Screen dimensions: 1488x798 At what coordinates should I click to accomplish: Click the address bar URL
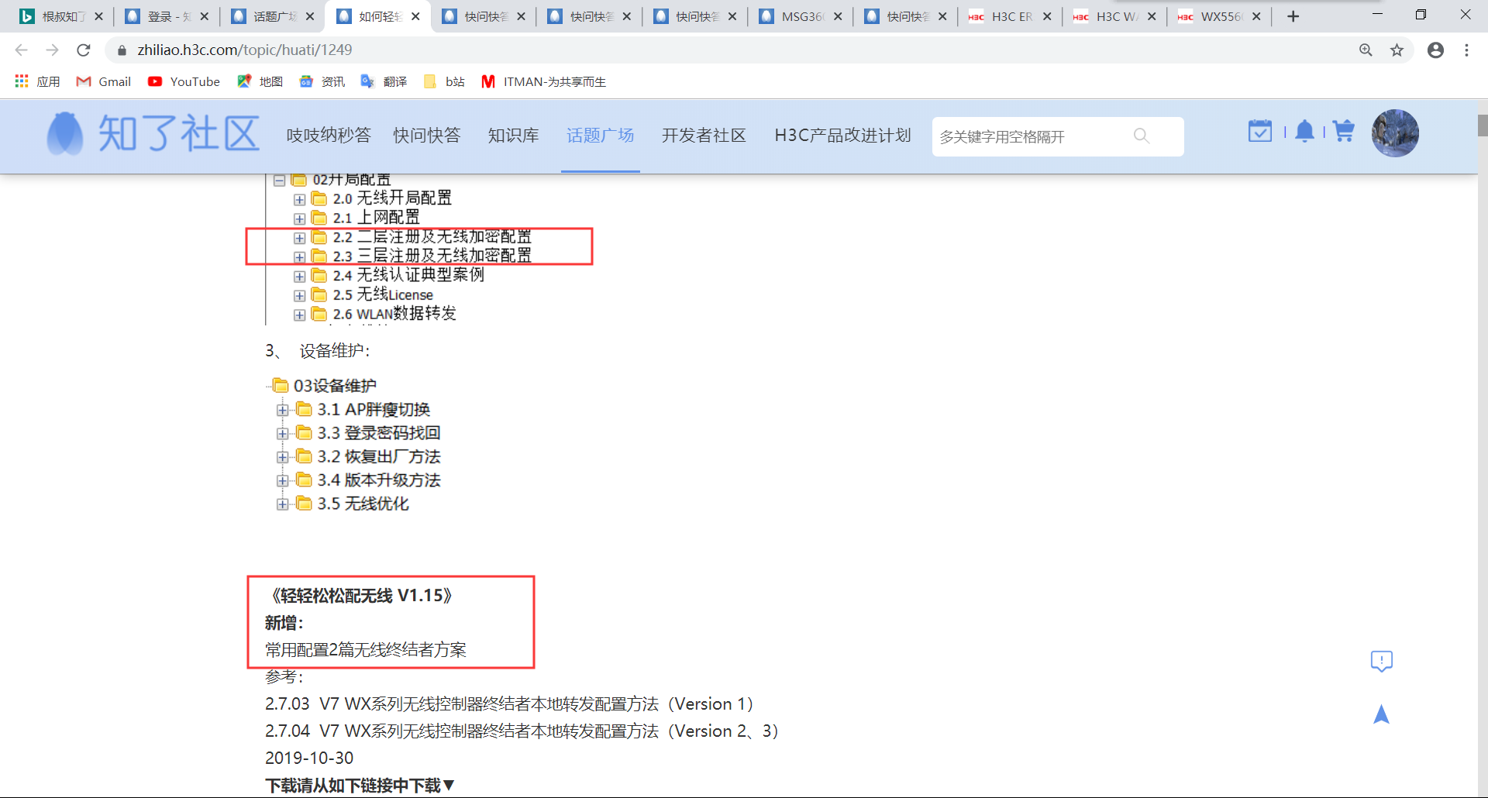tap(245, 50)
